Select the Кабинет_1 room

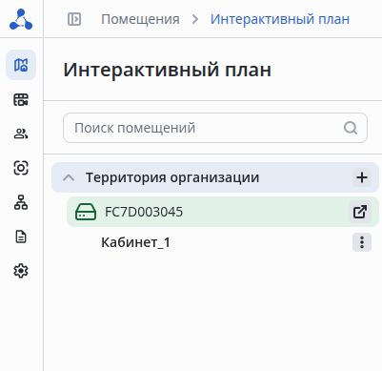(135, 242)
